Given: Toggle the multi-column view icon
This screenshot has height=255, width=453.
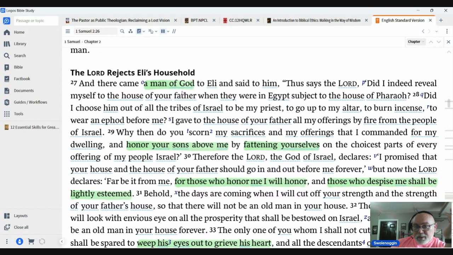Looking at the screenshot, I should coord(163,31).
